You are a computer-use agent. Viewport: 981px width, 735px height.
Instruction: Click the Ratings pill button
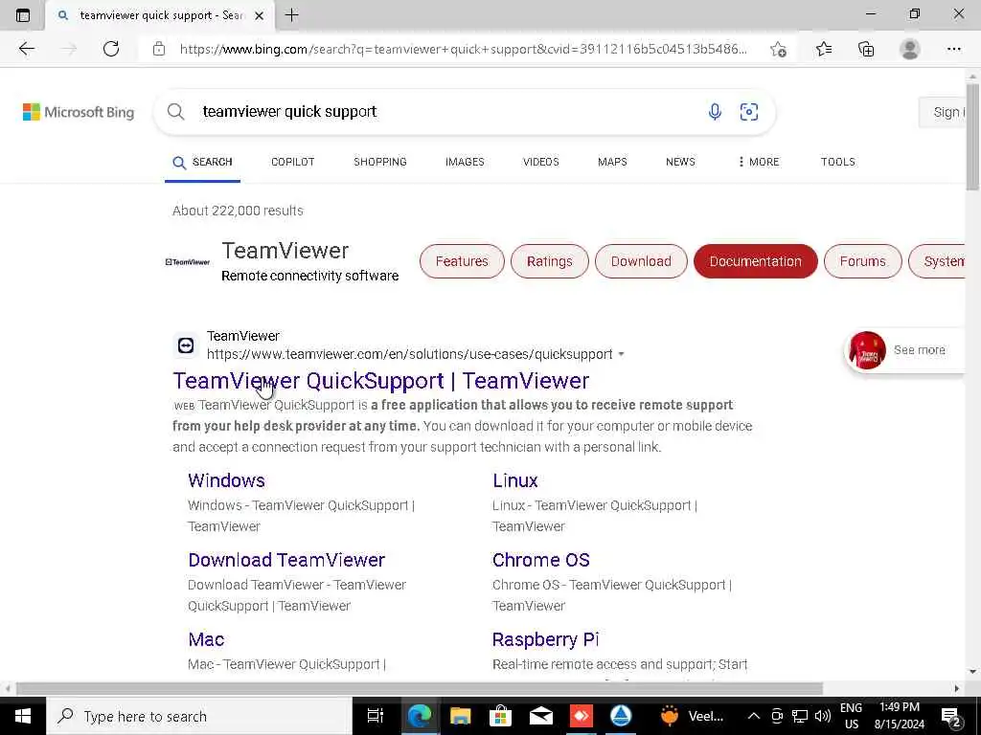[549, 261]
